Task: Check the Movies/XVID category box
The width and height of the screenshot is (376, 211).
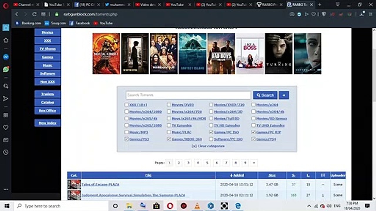Action: (x=169, y=105)
